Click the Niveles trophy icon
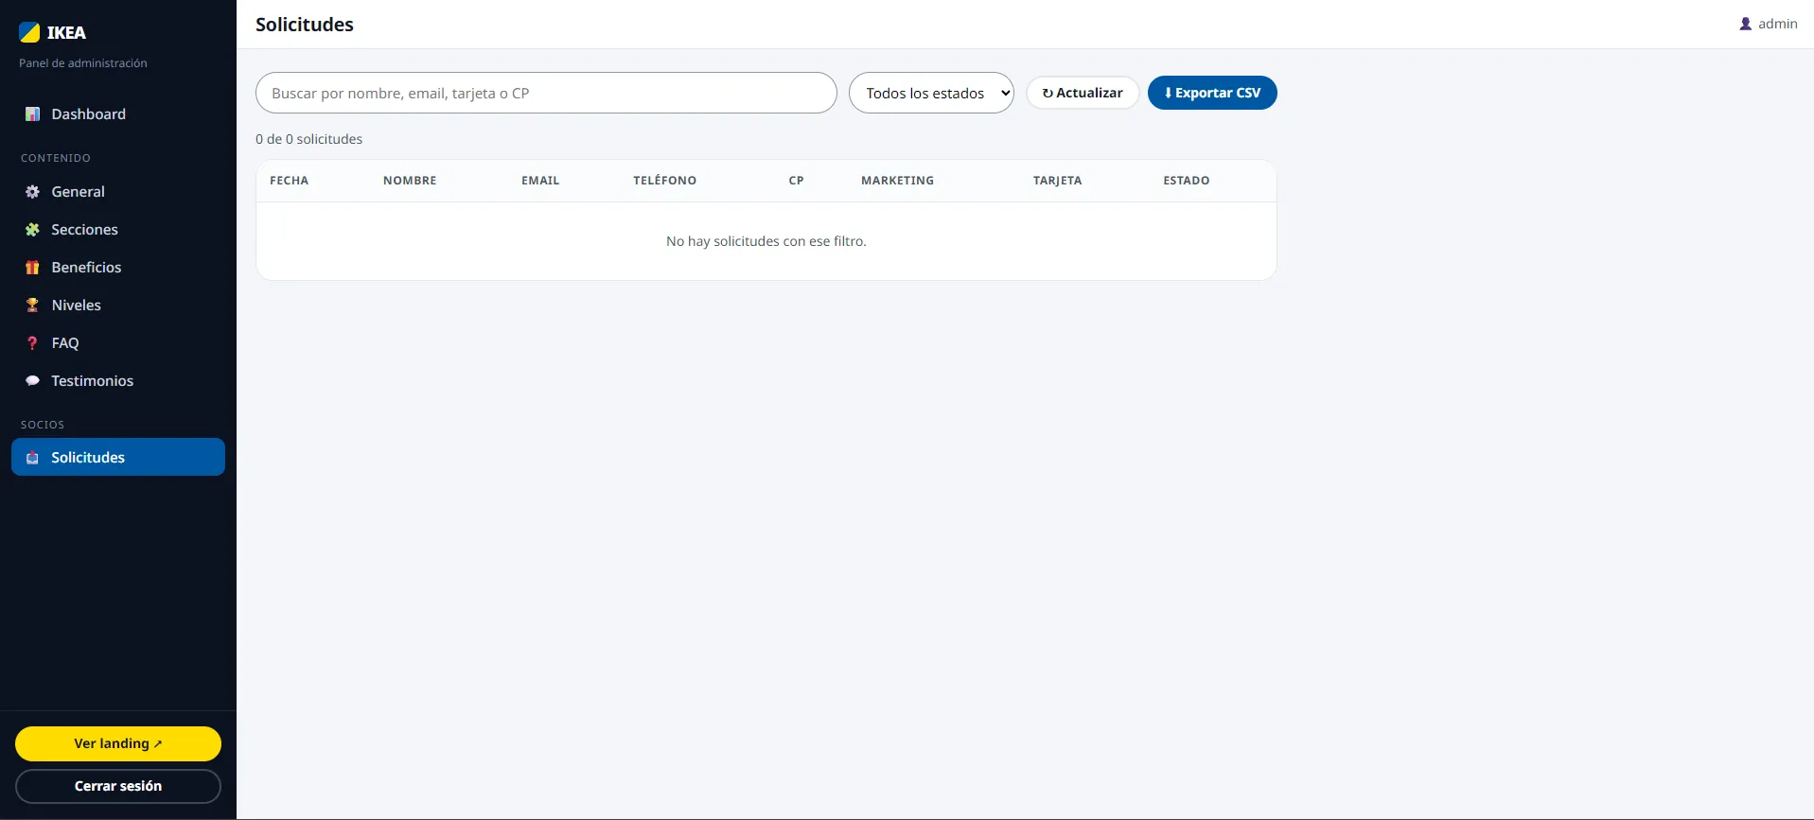 pyautogui.click(x=32, y=305)
